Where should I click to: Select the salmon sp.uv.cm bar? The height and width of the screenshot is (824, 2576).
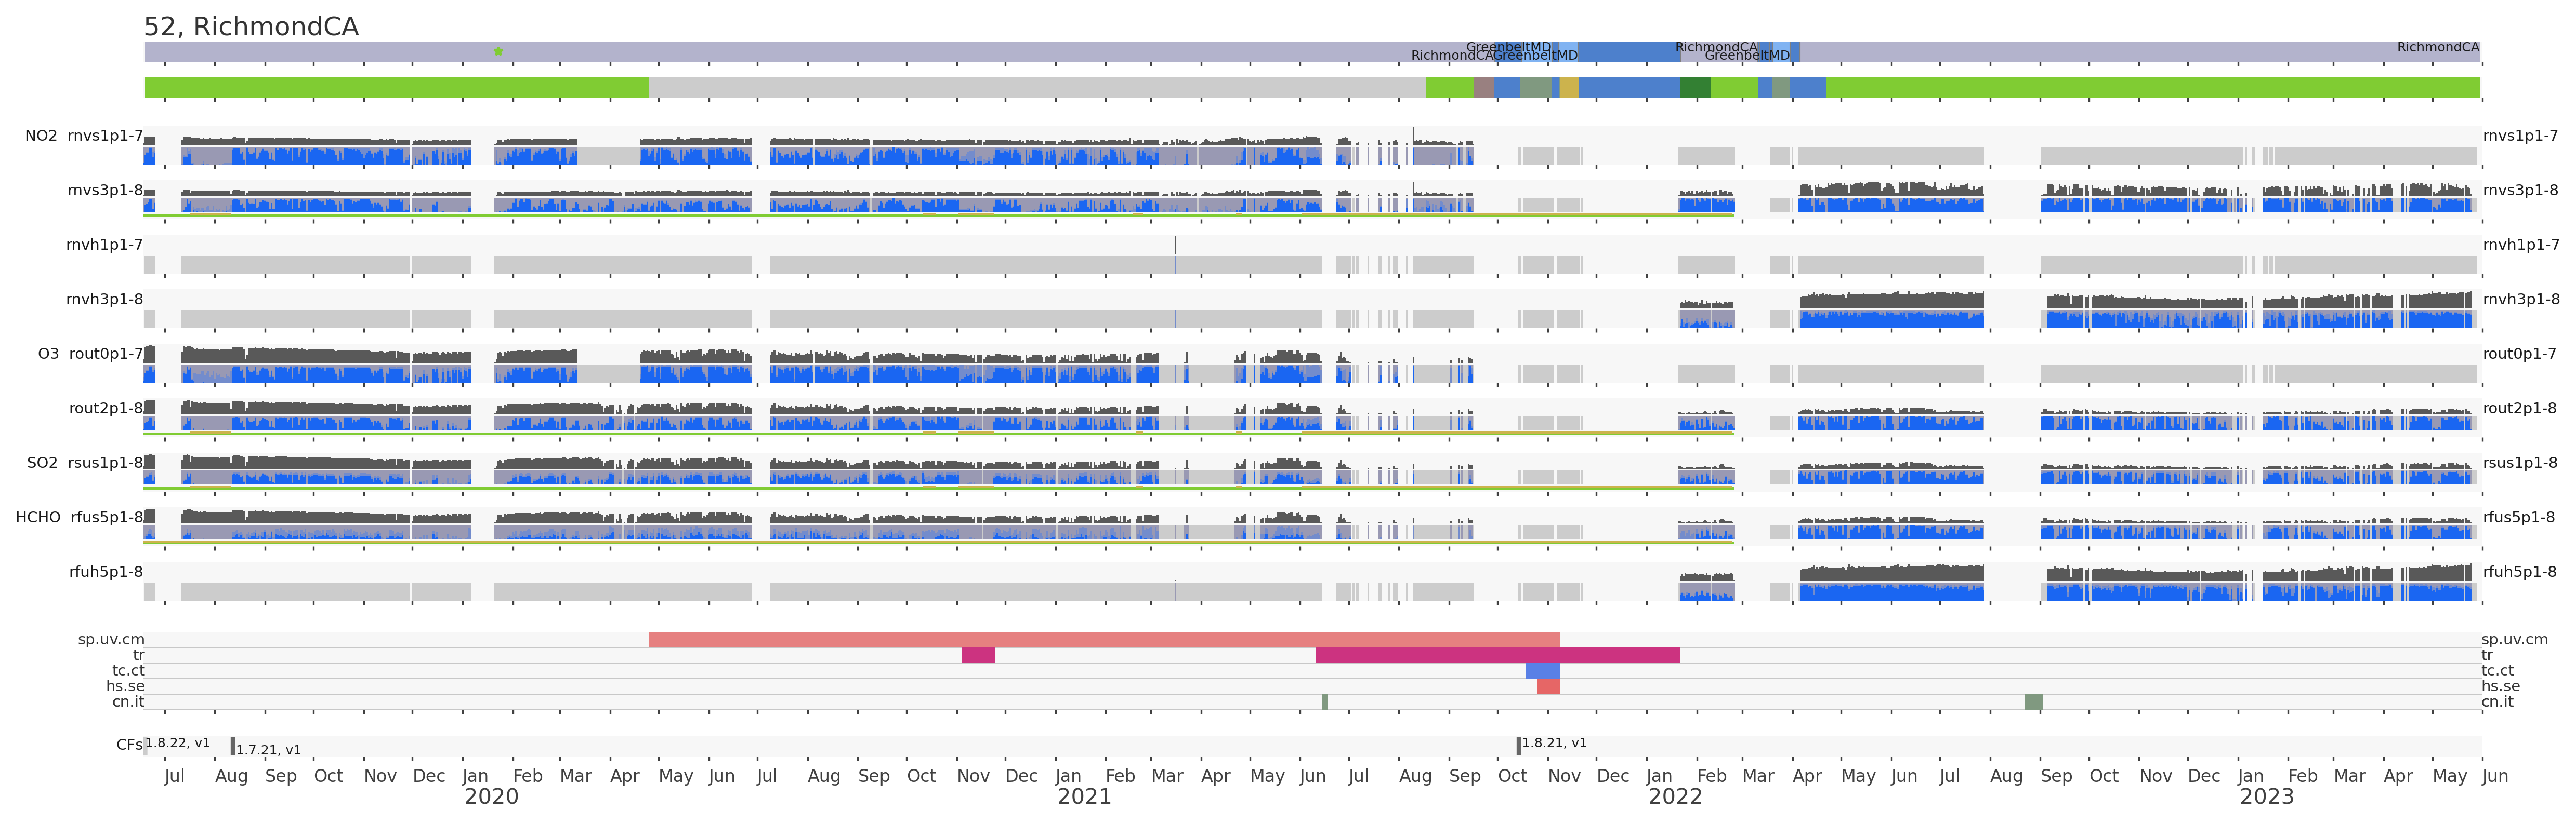(1103, 639)
